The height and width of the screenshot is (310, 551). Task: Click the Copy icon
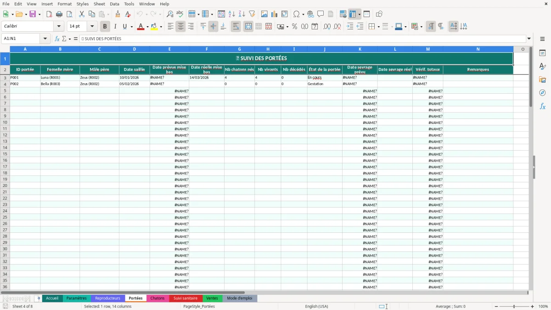(x=92, y=14)
